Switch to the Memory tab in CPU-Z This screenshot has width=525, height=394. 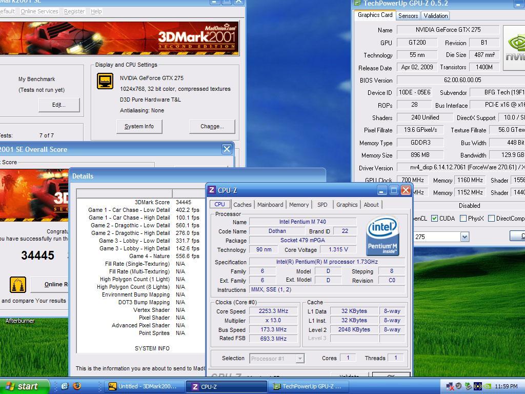(x=299, y=205)
